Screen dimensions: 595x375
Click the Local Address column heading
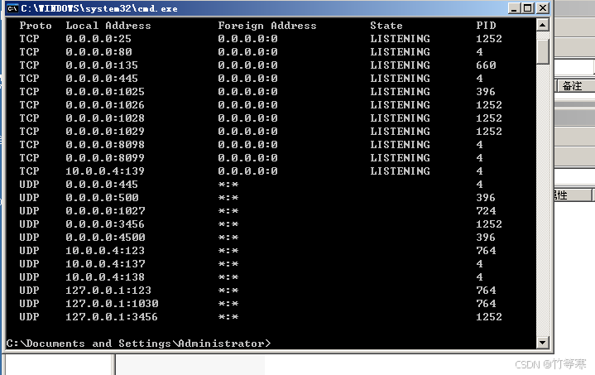click(x=108, y=26)
